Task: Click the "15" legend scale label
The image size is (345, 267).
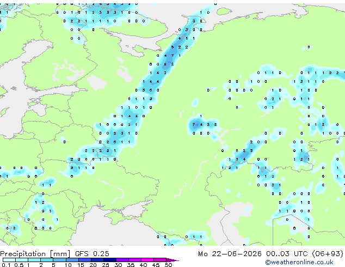Action: tap(81, 265)
